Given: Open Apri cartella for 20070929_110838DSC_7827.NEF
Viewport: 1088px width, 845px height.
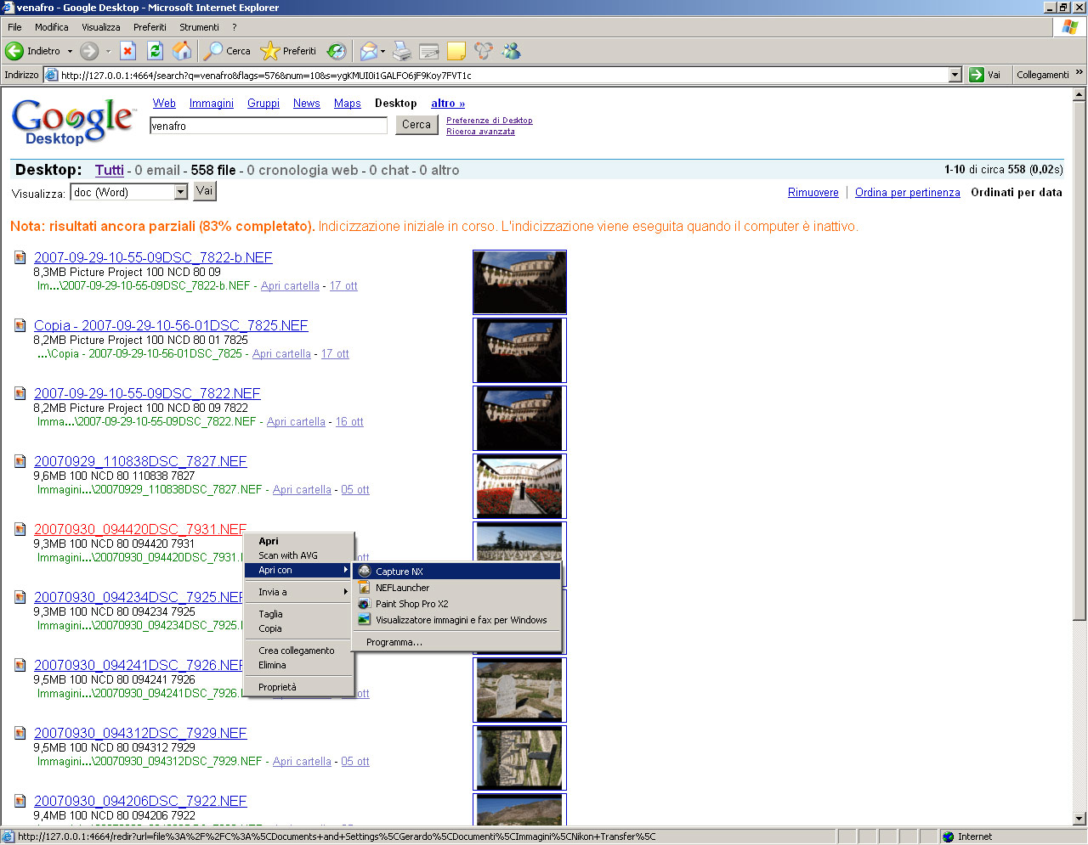Looking at the screenshot, I should point(302,490).
